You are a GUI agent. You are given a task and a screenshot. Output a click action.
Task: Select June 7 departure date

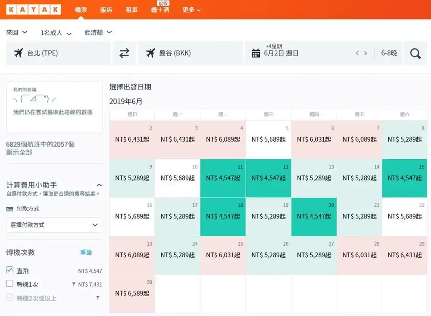359,139
